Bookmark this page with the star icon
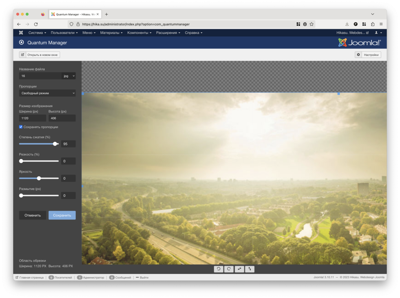Image resolution: width=400 pixels, height=298 pixels. (311, 24)
